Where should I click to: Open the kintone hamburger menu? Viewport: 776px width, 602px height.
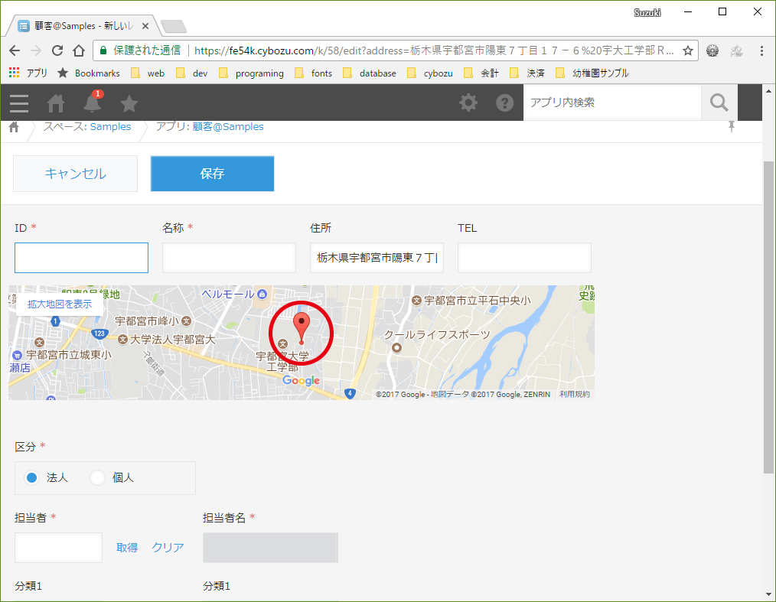[19, 103]
